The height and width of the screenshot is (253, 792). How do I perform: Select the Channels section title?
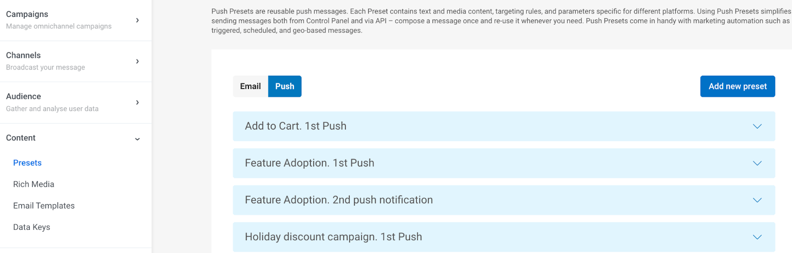(x=23, y=55)
